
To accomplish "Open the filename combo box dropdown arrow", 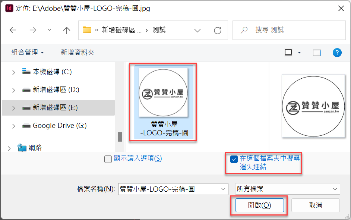I will click(x=223, y=189).
